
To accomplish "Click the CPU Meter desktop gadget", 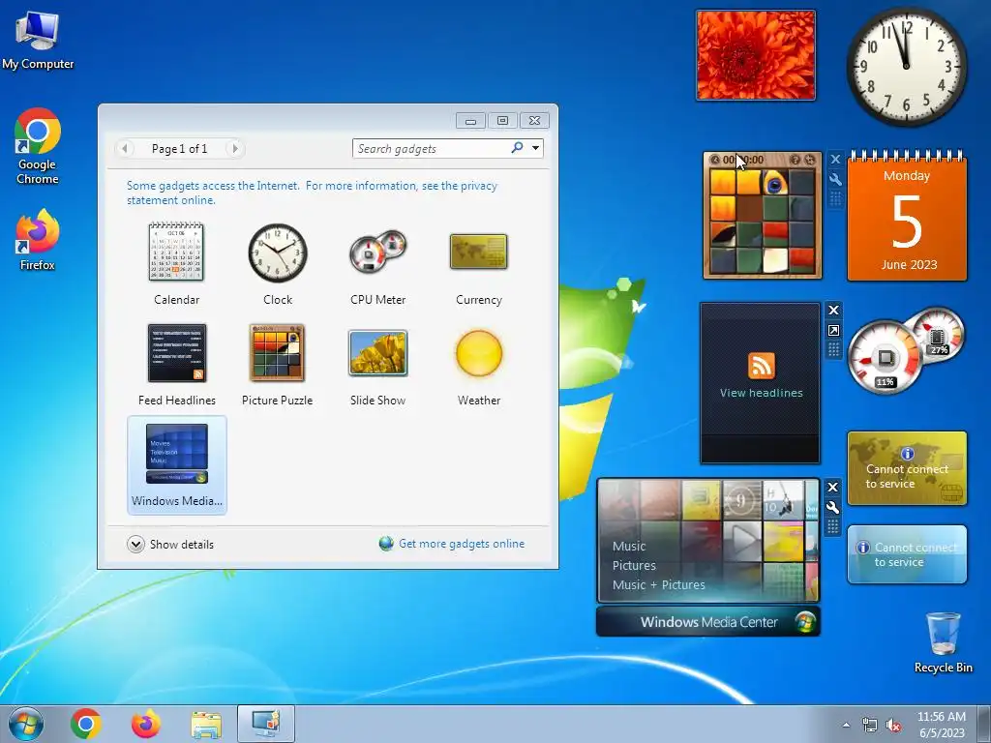I will point(906,349).
